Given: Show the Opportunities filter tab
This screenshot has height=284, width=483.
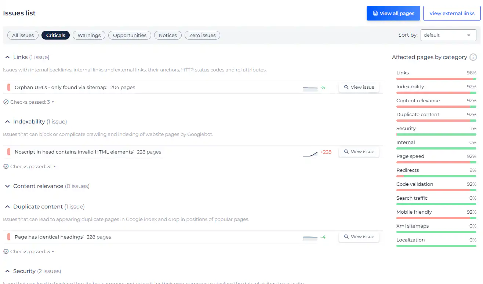Looking at the screenshot, I should click(130, 36).
